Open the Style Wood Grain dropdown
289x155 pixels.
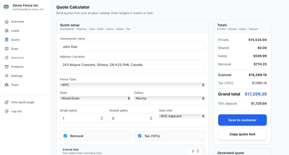click(95, 98)
